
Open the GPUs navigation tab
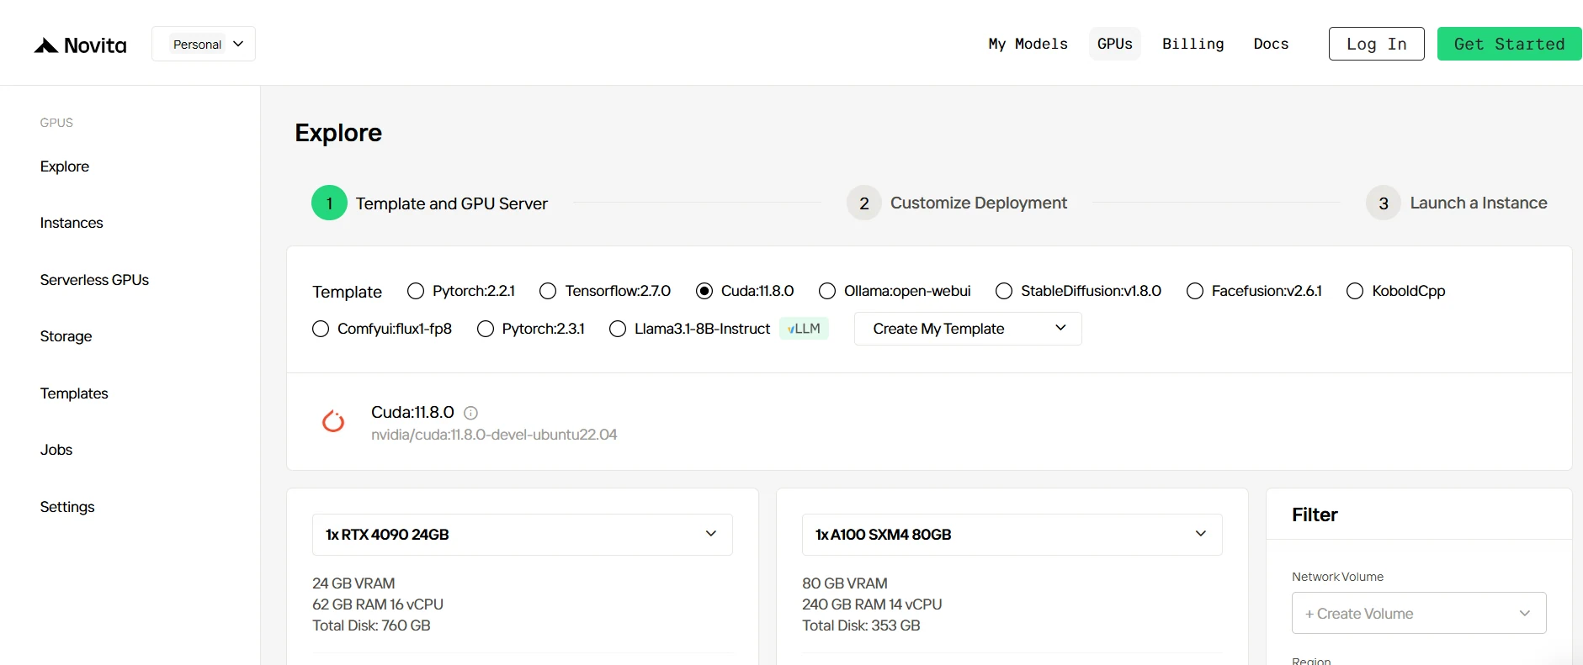(x=1115, y=44)
